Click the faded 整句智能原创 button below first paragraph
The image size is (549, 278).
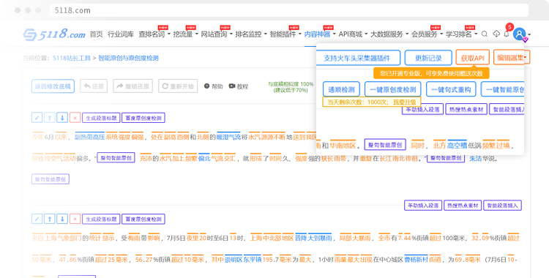[x=51, y=179]
